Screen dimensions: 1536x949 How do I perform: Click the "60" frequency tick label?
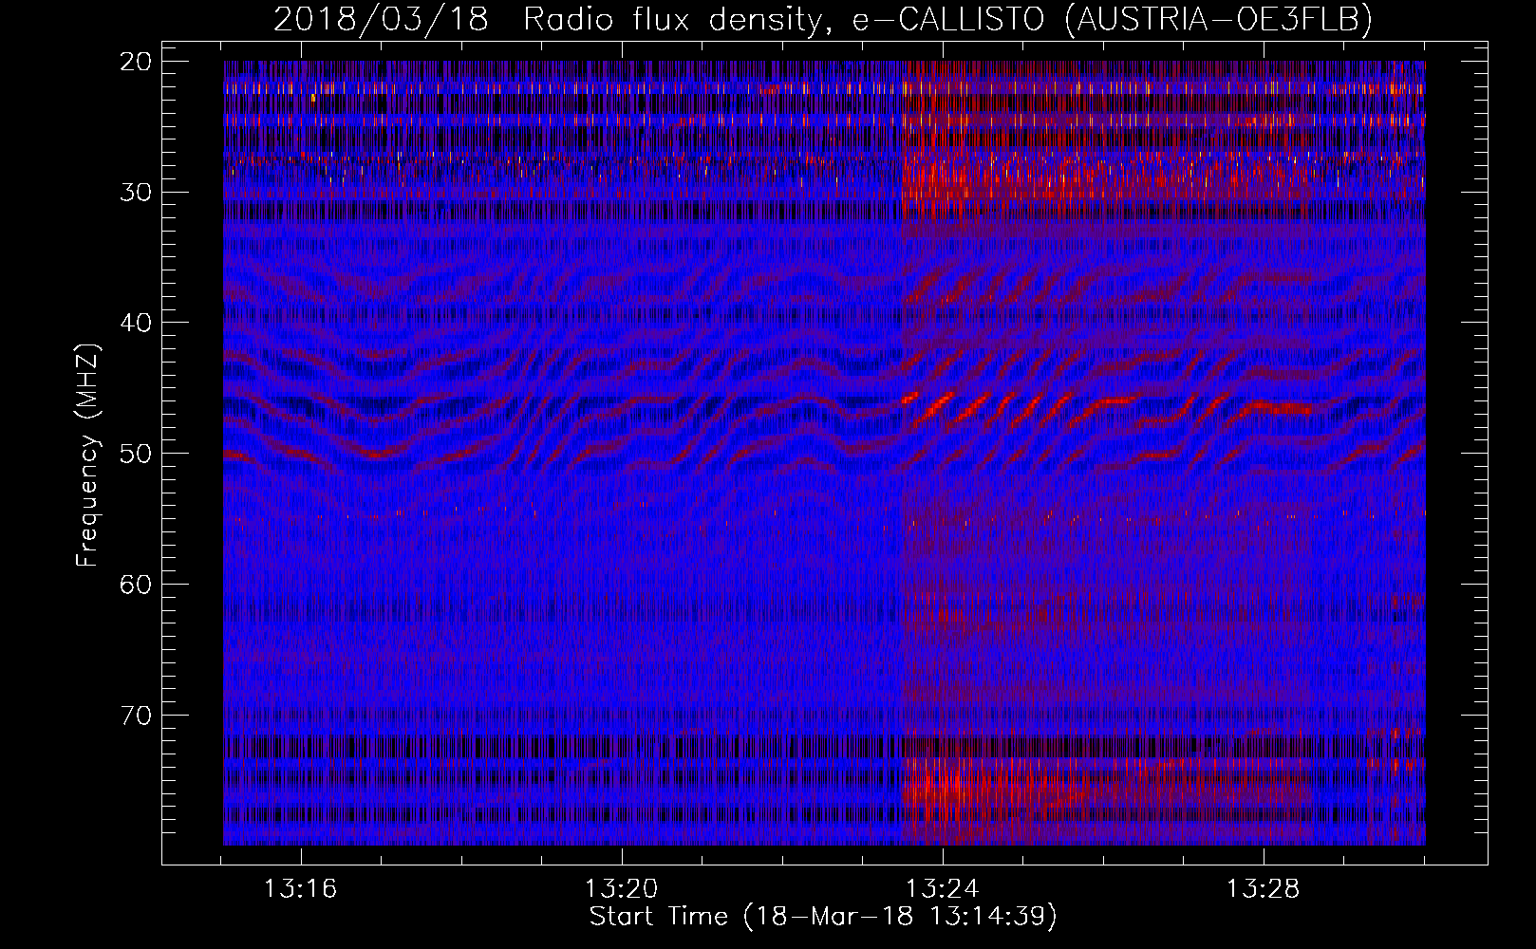pos(136,585)
